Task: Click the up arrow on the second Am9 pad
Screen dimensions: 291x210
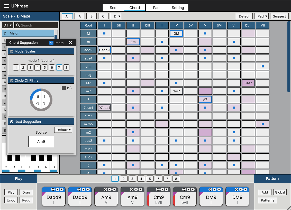Action: [141, 189]
